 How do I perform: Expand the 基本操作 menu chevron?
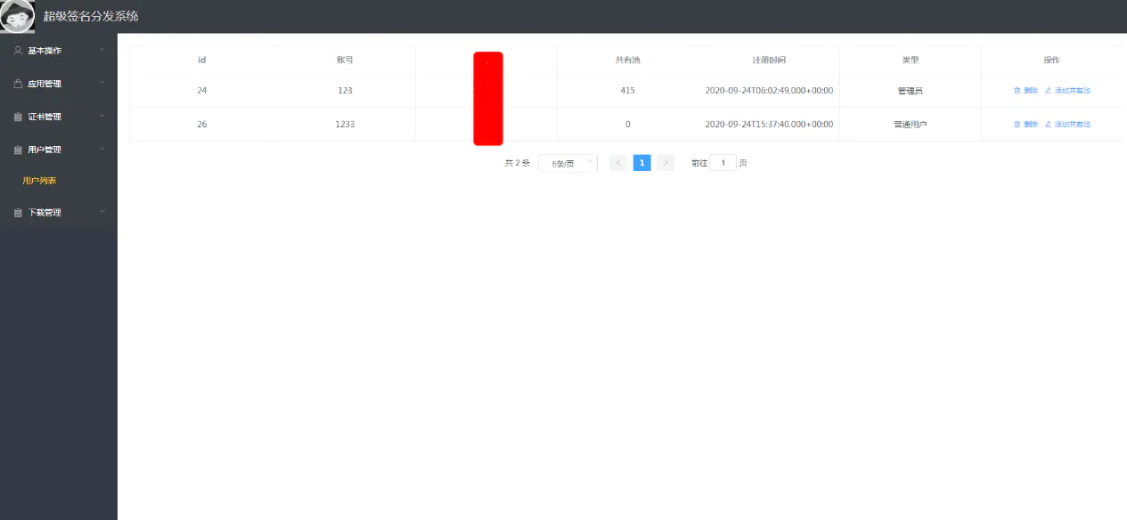click(102, 50)
